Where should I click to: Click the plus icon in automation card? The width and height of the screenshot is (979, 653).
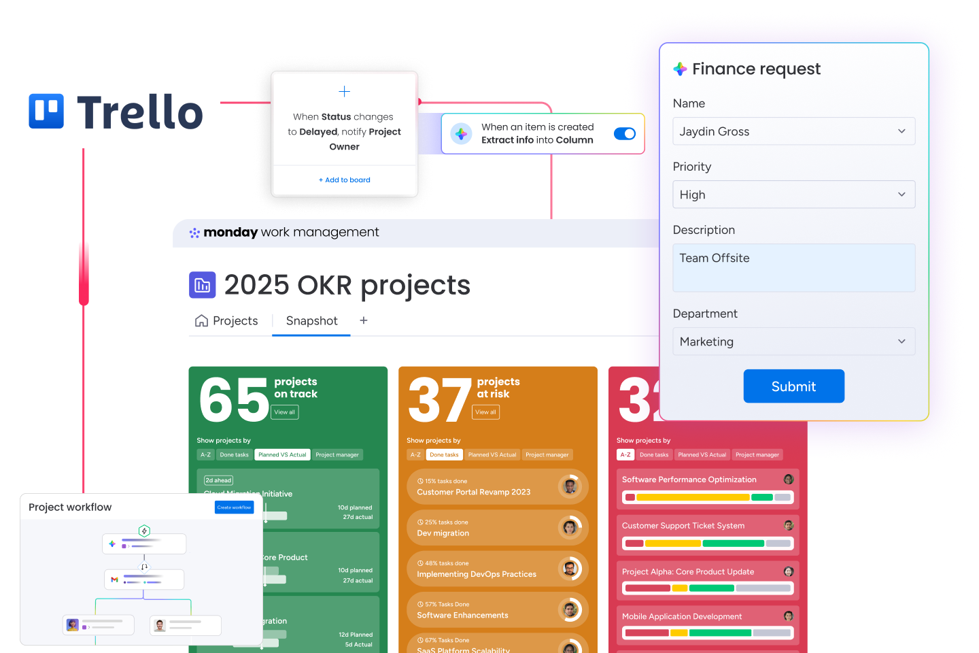point(345,91)
